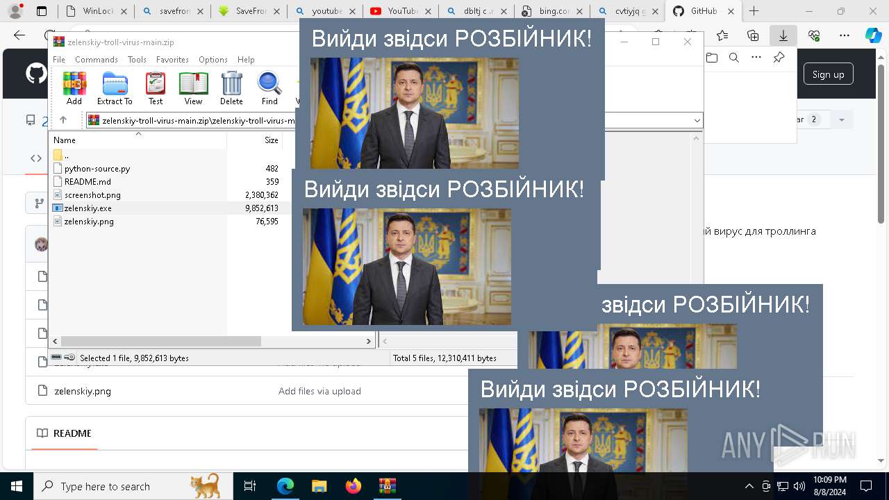The width and height of the screenshot is (889, 500).
Task: Pin the downloads panel
Action: click(x=779, y=58)
